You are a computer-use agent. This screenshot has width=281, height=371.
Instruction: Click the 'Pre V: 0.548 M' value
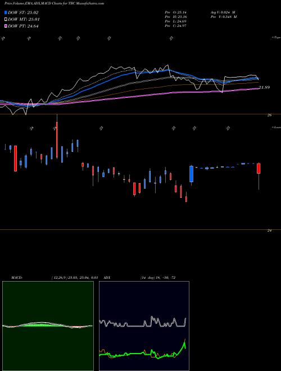(x=224, y=17)
